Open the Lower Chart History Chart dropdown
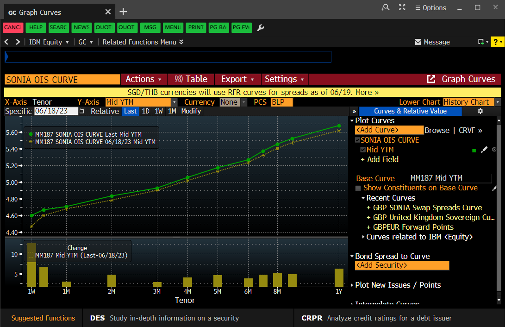 [497, 102]
